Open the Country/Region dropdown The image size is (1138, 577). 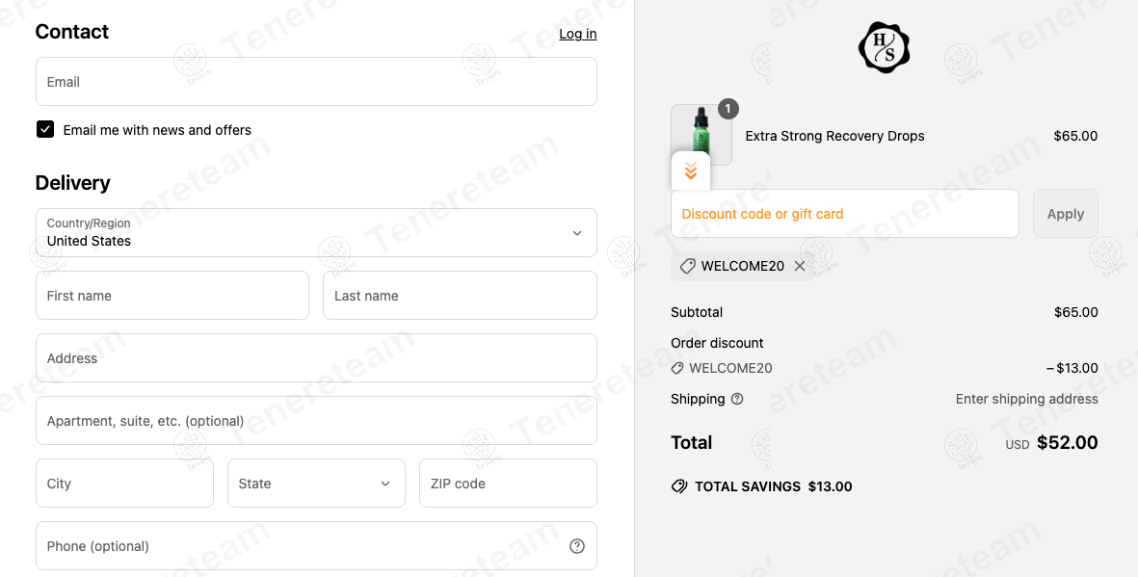coord(316,233)
